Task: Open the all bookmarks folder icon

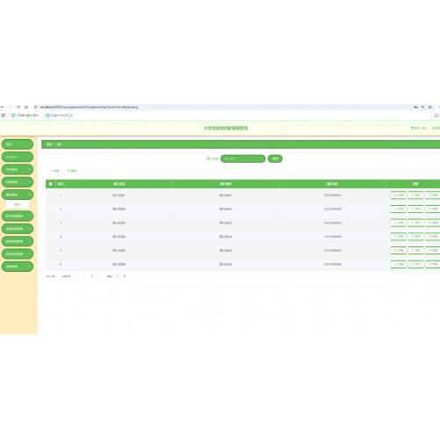Action: [436, 115]
